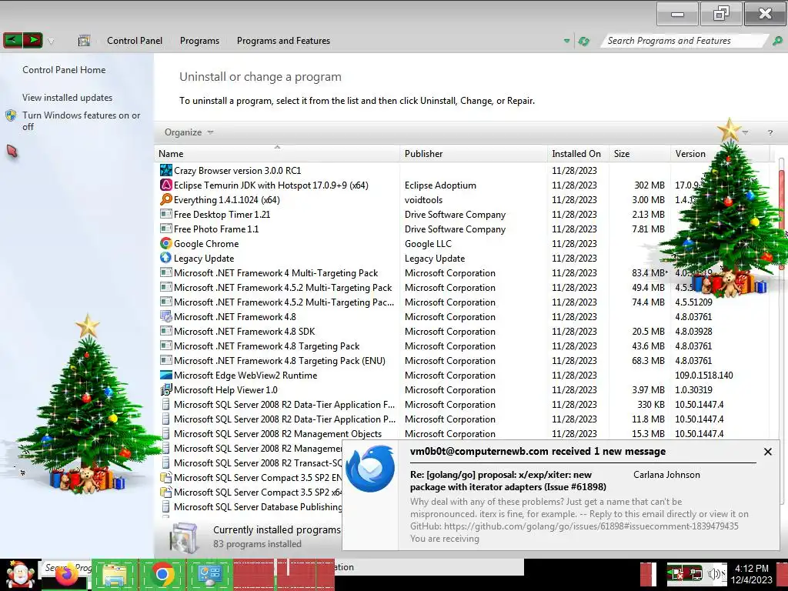
Task: Select SQL Server Compact 3.5 SP2 ENU icon
Action: click(x=166, y=477)
